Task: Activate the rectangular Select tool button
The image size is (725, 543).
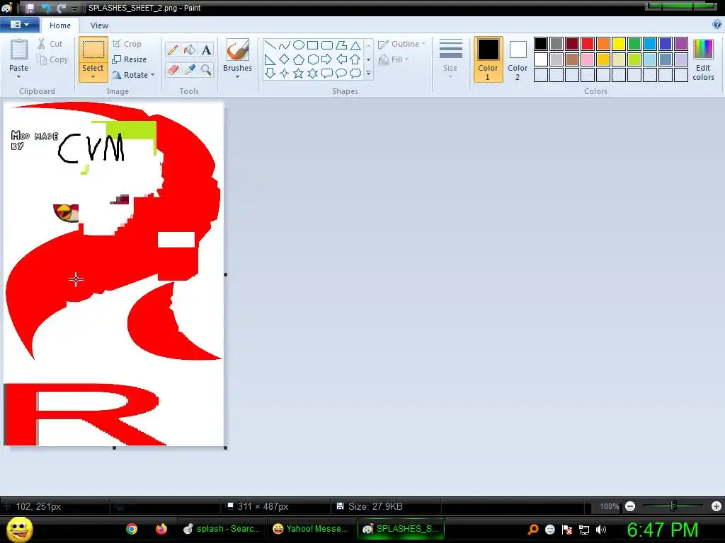Action: (93, 52)
